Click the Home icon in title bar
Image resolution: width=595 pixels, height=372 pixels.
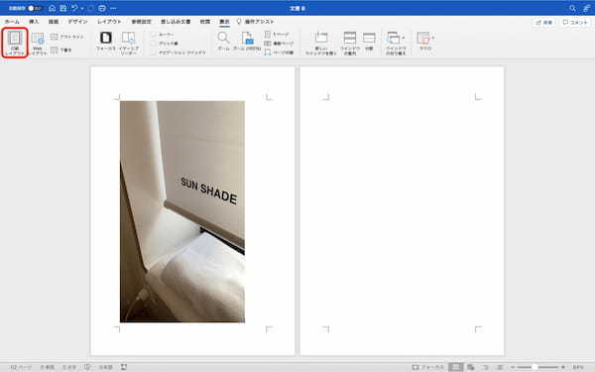pyautogui.click(x=52, y=8)
